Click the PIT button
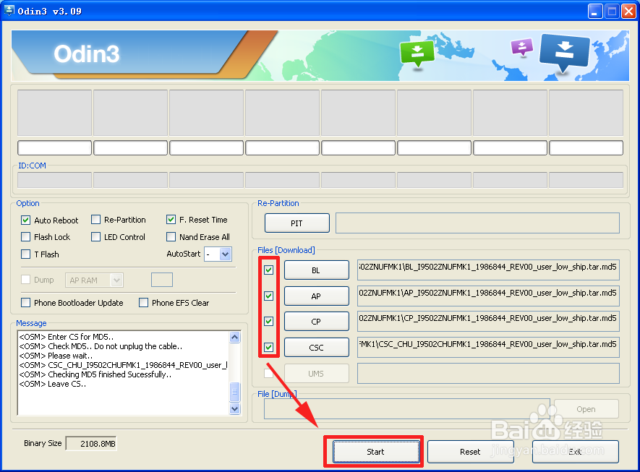 [x=297, y=223]
